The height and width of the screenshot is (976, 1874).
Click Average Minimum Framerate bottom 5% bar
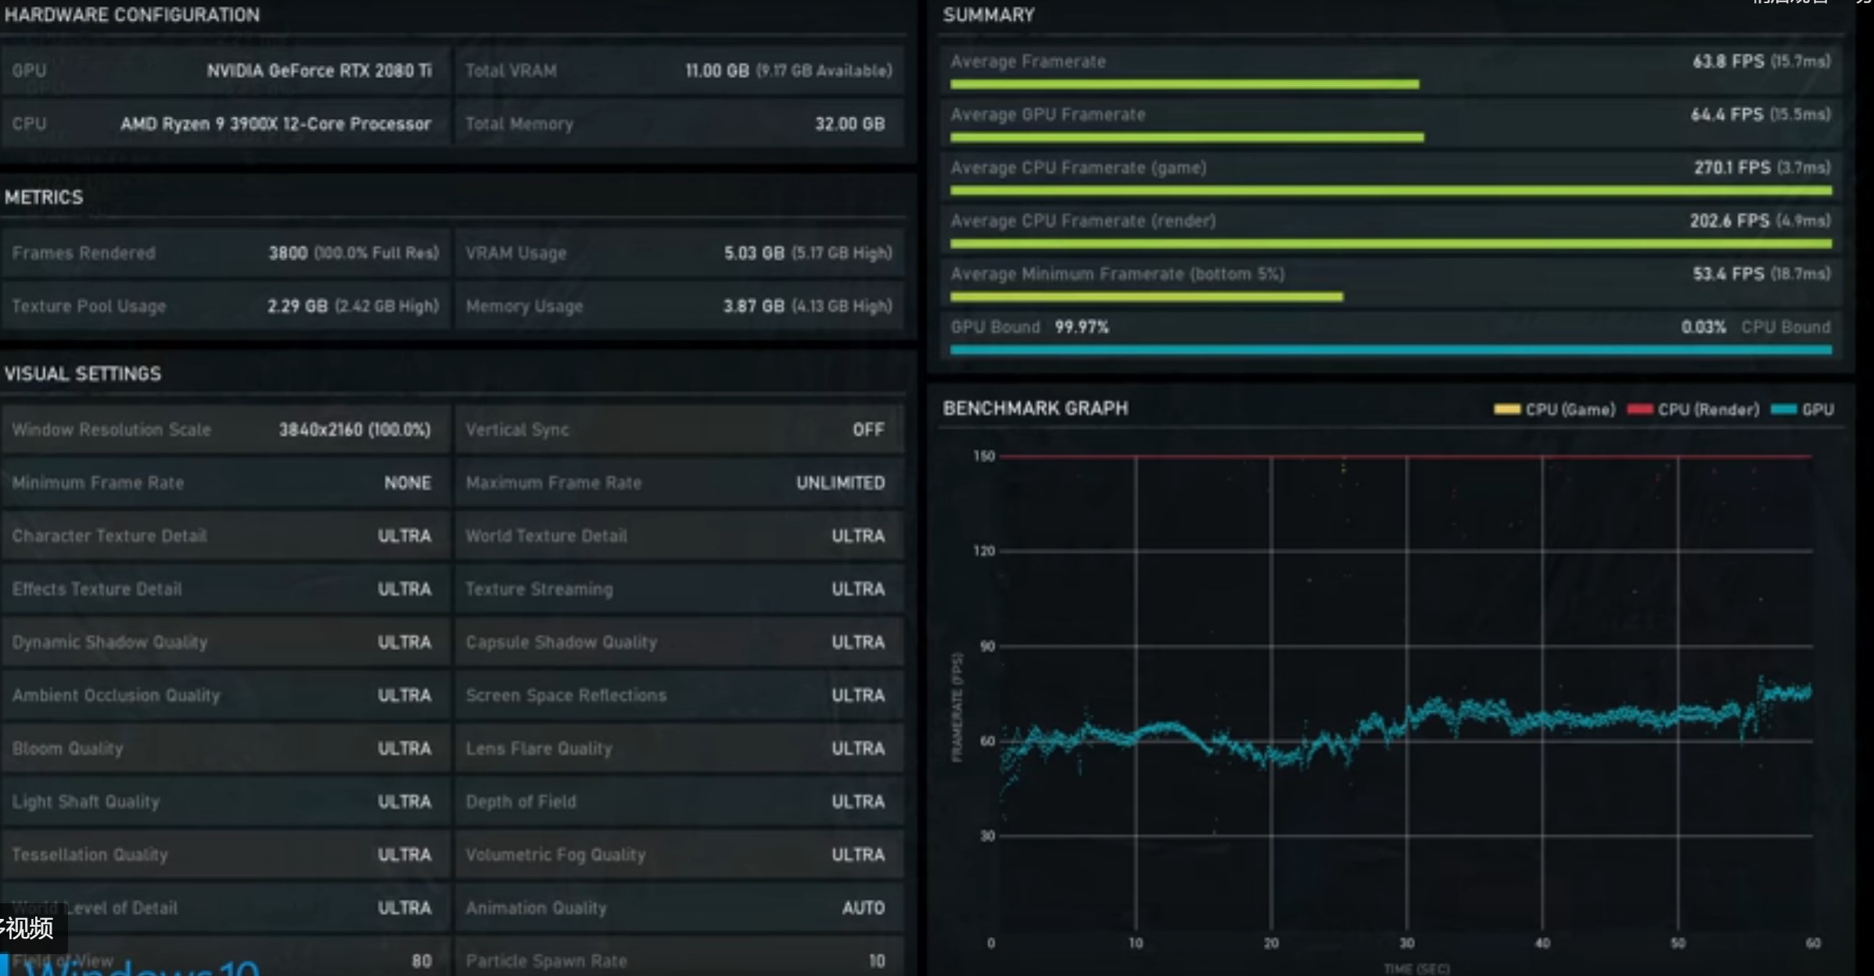point(1146,297)
